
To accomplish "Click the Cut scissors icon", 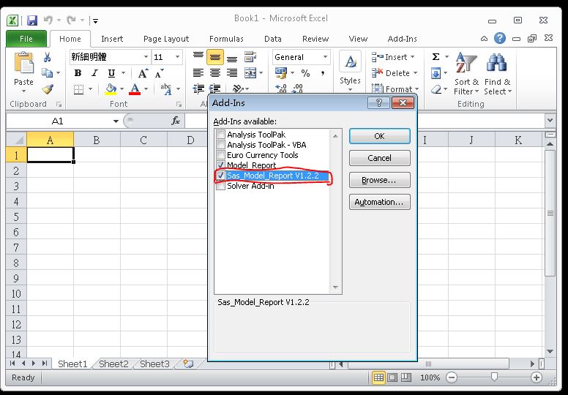I will tap(47, 57).
